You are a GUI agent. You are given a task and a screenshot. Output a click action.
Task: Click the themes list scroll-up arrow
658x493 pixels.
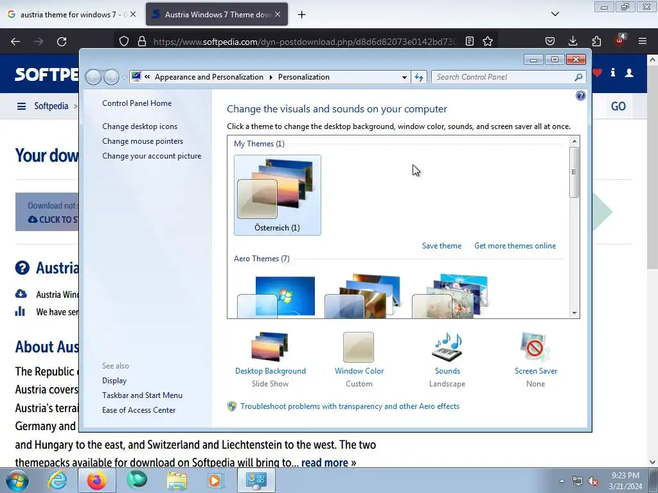pos(574,141)
